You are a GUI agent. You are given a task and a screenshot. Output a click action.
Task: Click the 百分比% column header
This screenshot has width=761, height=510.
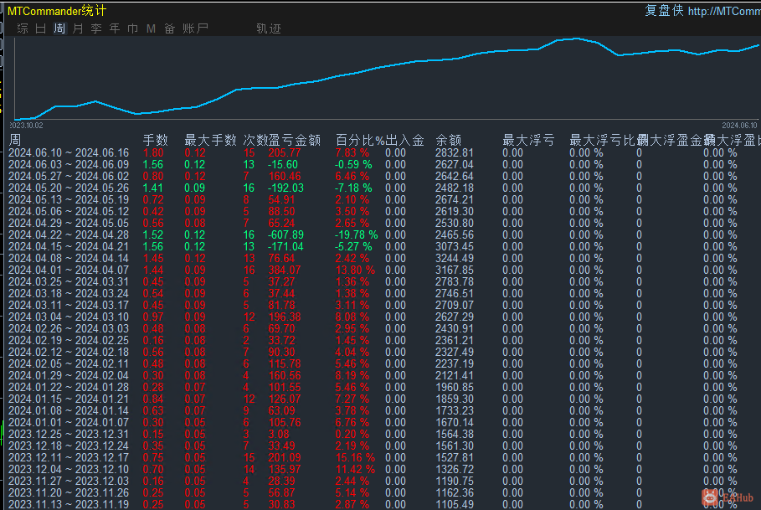coord(360,140)
